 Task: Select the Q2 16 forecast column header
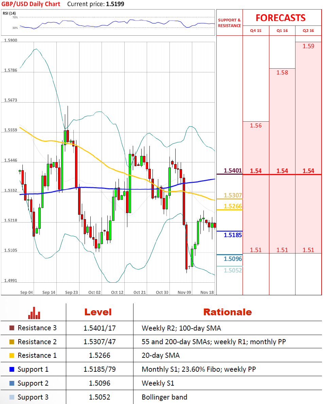click(x=308, y=31)
